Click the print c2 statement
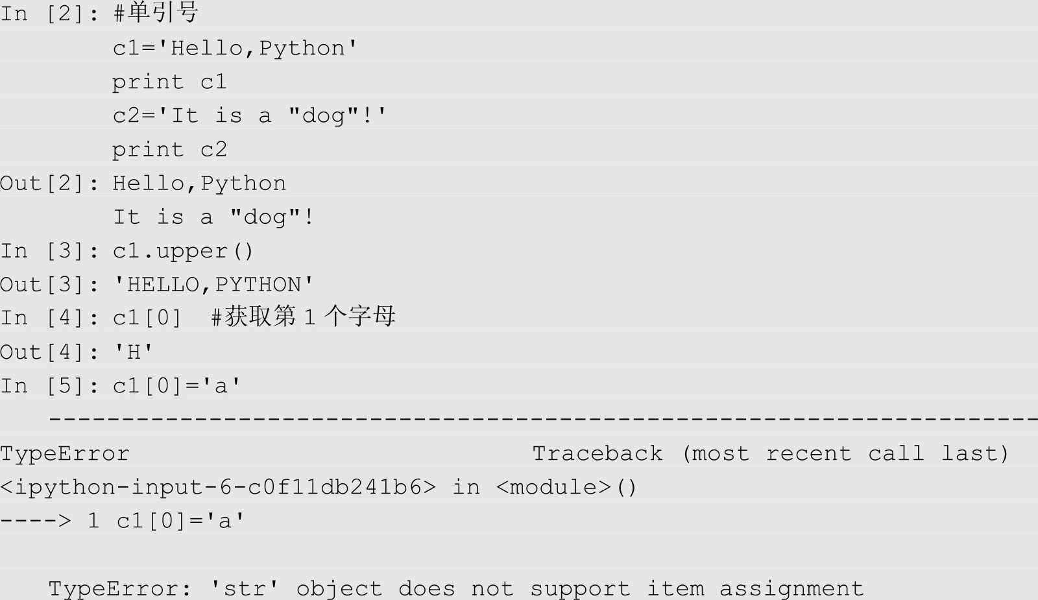1038x600 pixels. 169,150
